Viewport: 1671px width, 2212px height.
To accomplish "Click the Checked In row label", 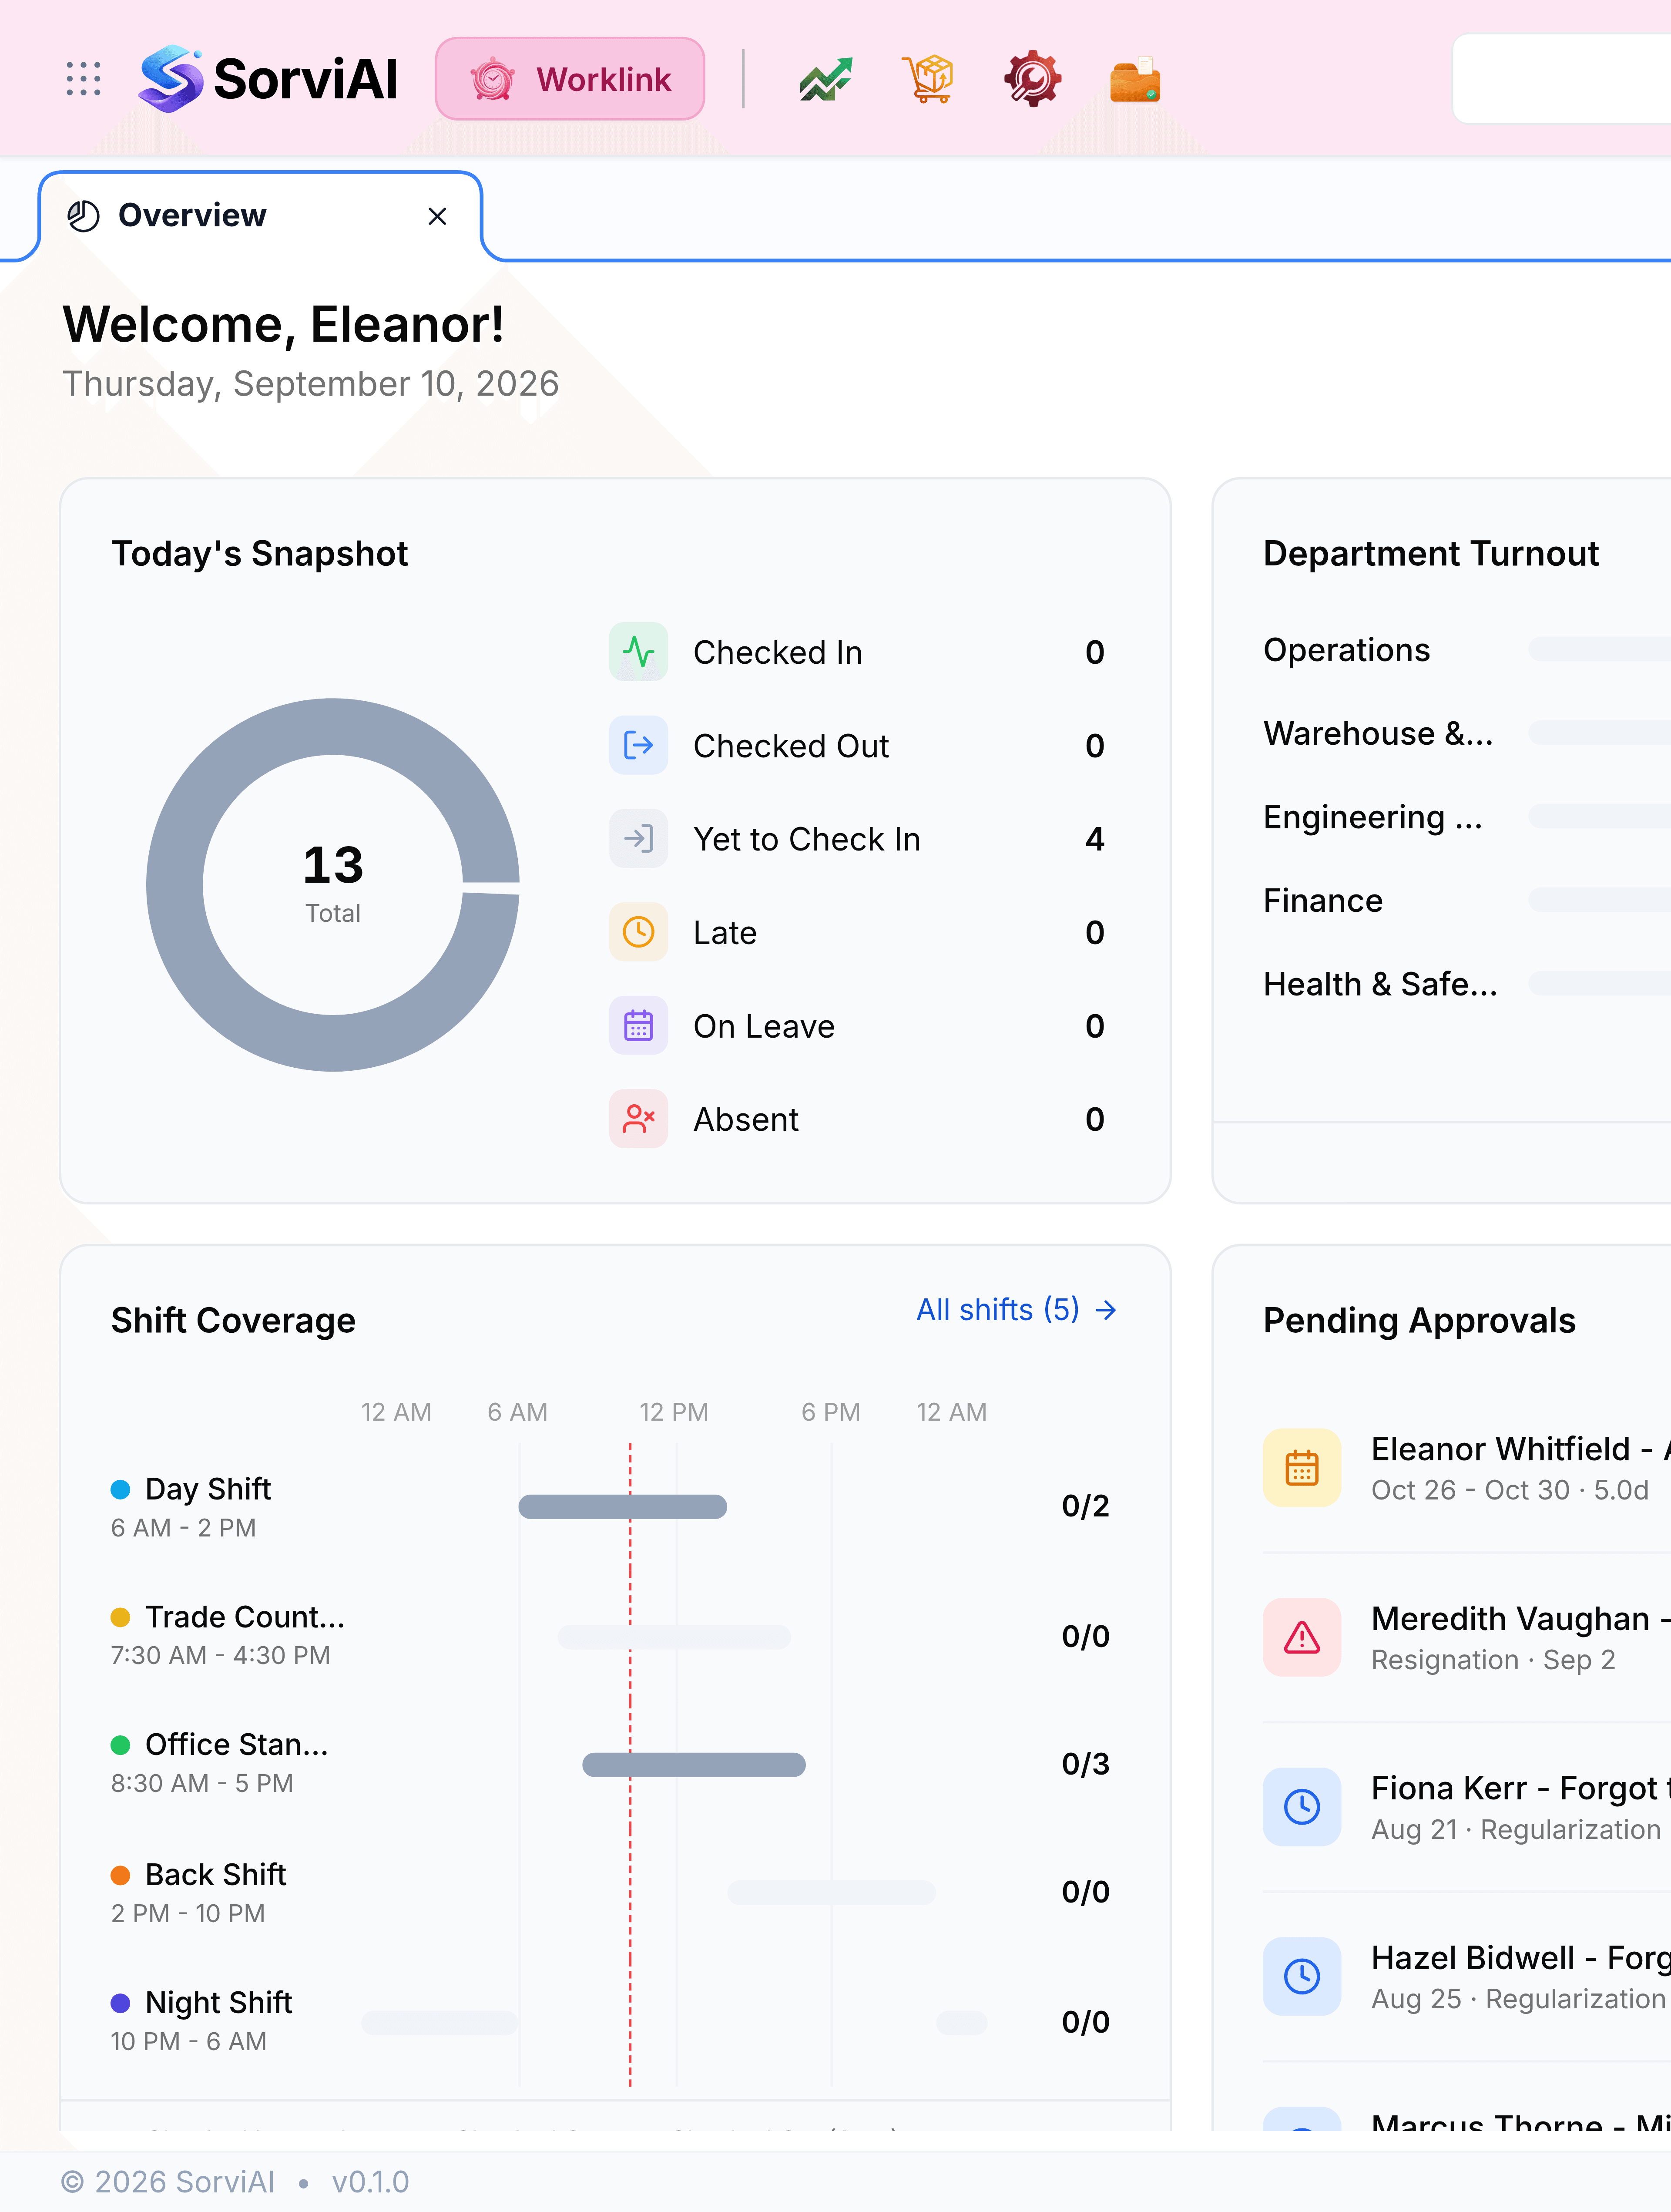I will pos(777,652).
